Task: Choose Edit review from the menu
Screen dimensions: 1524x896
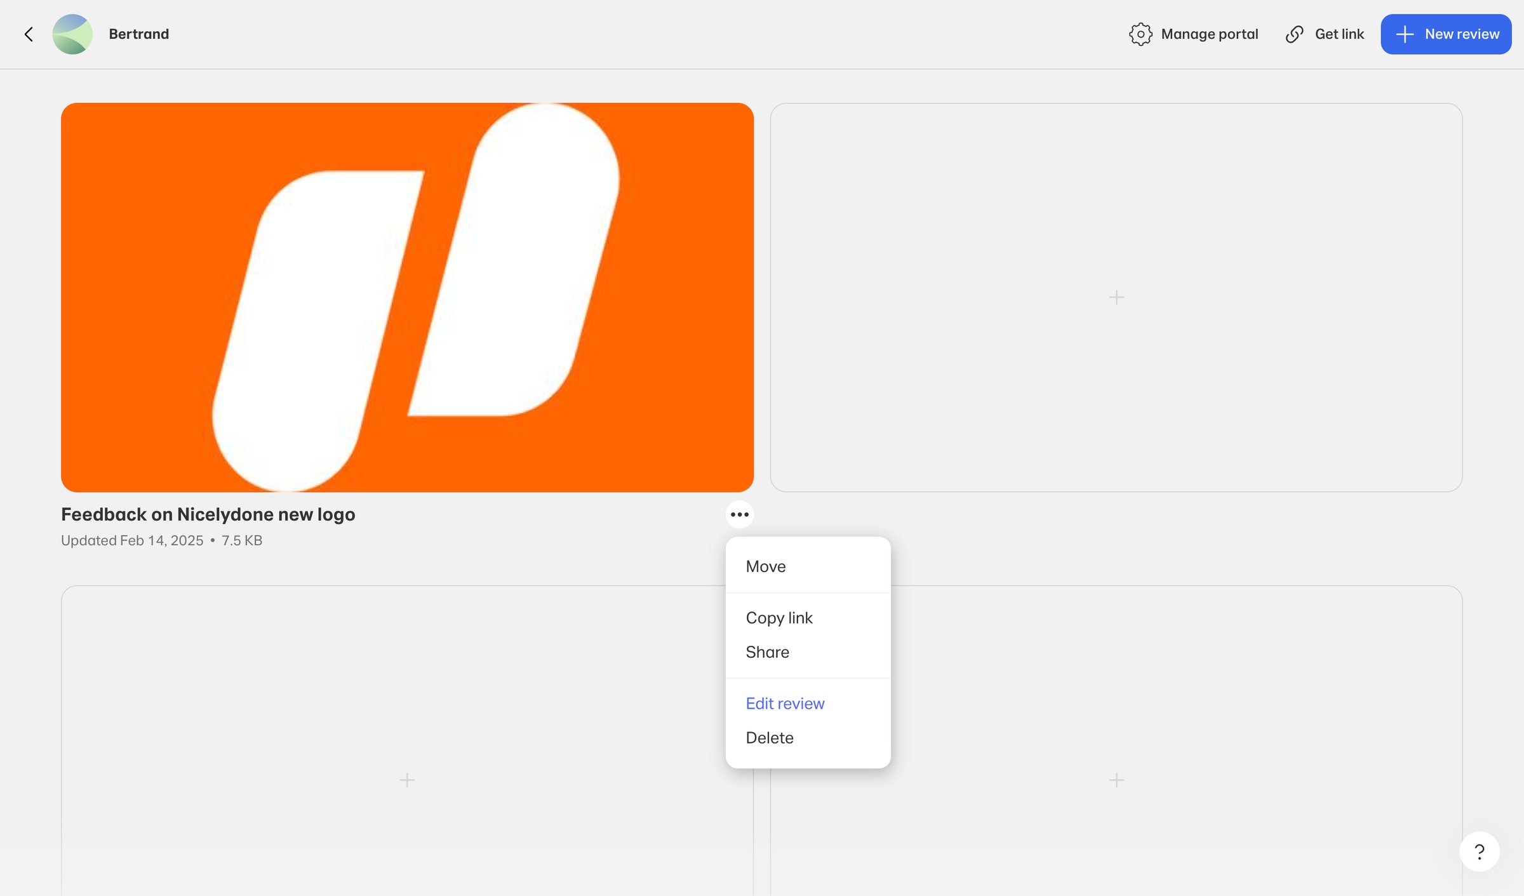Action: (x=808, y=704)
